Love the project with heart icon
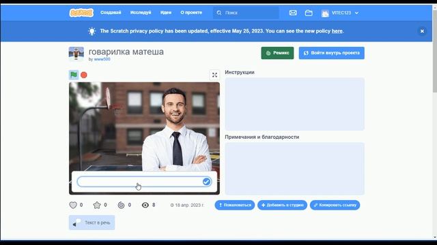437x245 pixels. point(73,205)
